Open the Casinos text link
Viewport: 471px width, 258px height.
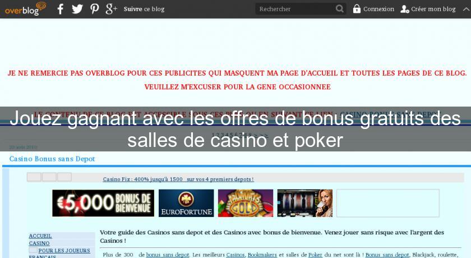pos(236,255)
